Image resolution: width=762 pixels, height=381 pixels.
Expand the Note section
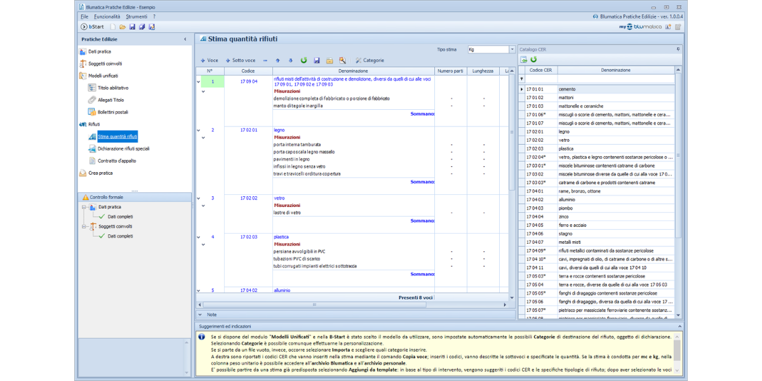[x=200, y=314]
